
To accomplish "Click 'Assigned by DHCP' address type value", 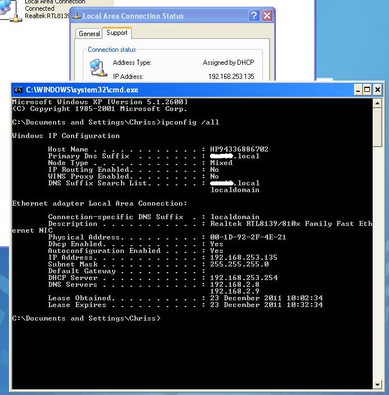I will 229,62.
